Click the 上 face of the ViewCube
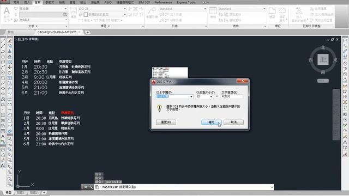349x196 pixels. click(323, 59)
